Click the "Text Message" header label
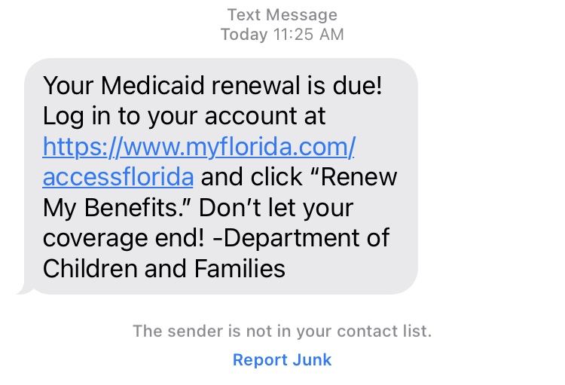 (282, 14)
